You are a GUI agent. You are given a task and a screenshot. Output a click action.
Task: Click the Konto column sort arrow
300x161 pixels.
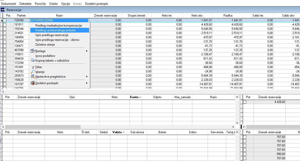[x=140, y=97]
